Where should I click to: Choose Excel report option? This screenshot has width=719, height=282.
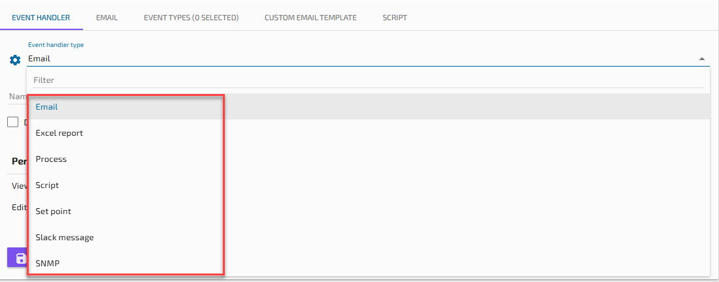59,133
